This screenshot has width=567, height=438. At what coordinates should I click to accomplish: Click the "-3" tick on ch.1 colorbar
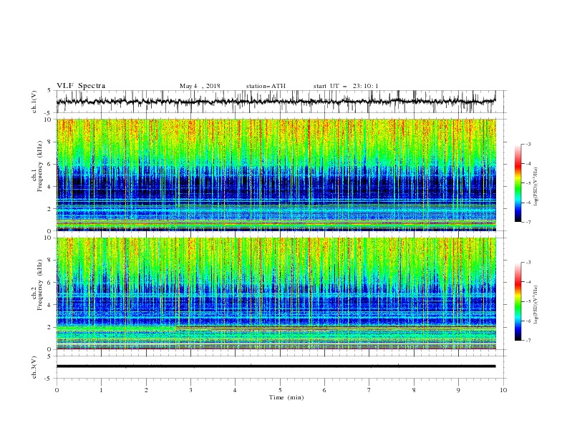click(x=528, y=144)
